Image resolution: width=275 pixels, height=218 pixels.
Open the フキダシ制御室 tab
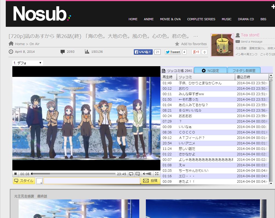point(244,71)
